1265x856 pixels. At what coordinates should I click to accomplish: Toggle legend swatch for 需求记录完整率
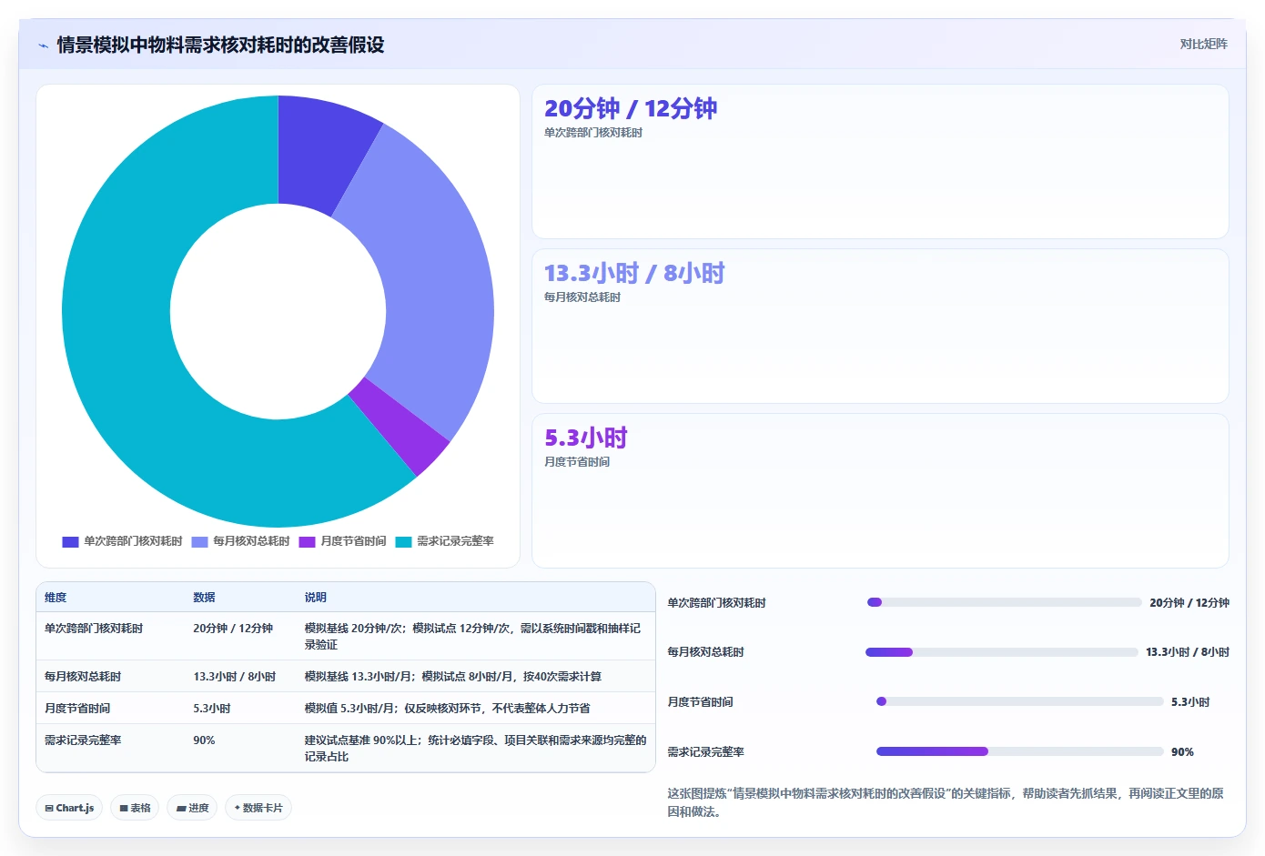click(x=403, y=541)
